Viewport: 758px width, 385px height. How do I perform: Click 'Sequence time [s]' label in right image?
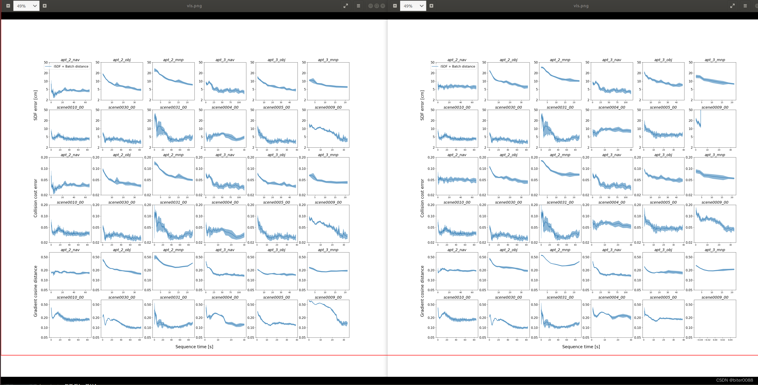coord(581,347)
